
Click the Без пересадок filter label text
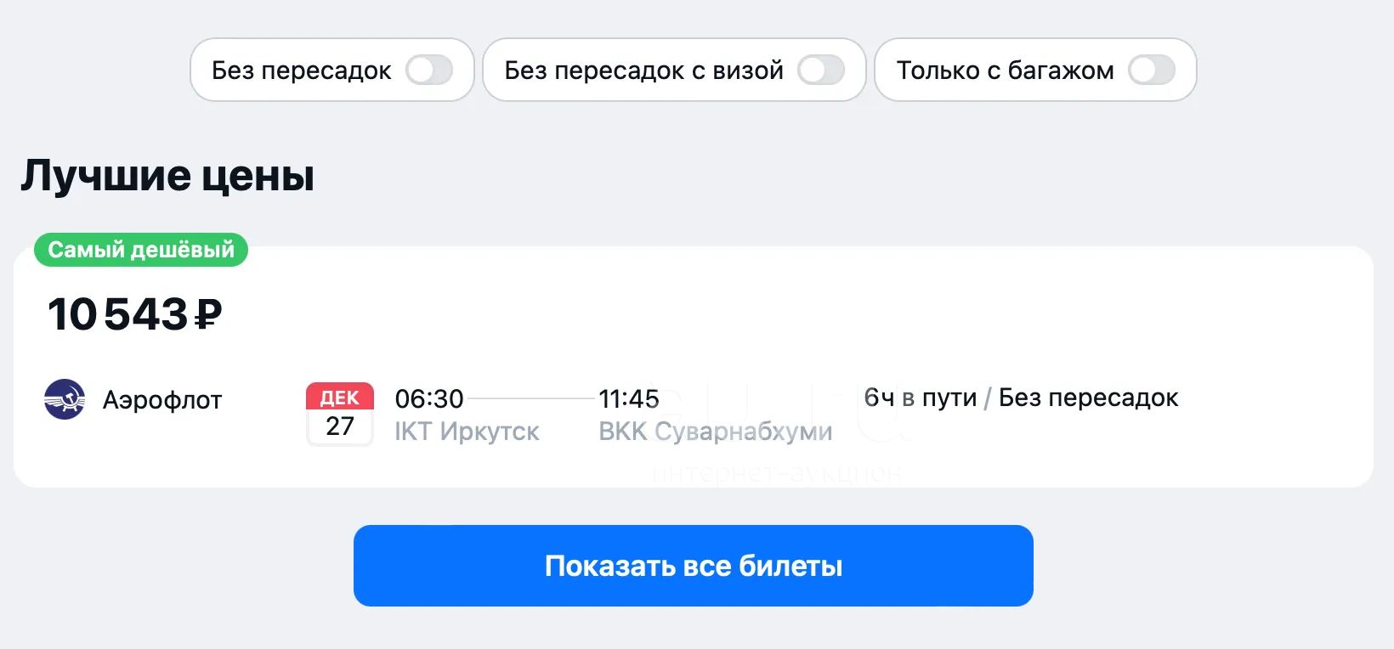click(302, 71)
